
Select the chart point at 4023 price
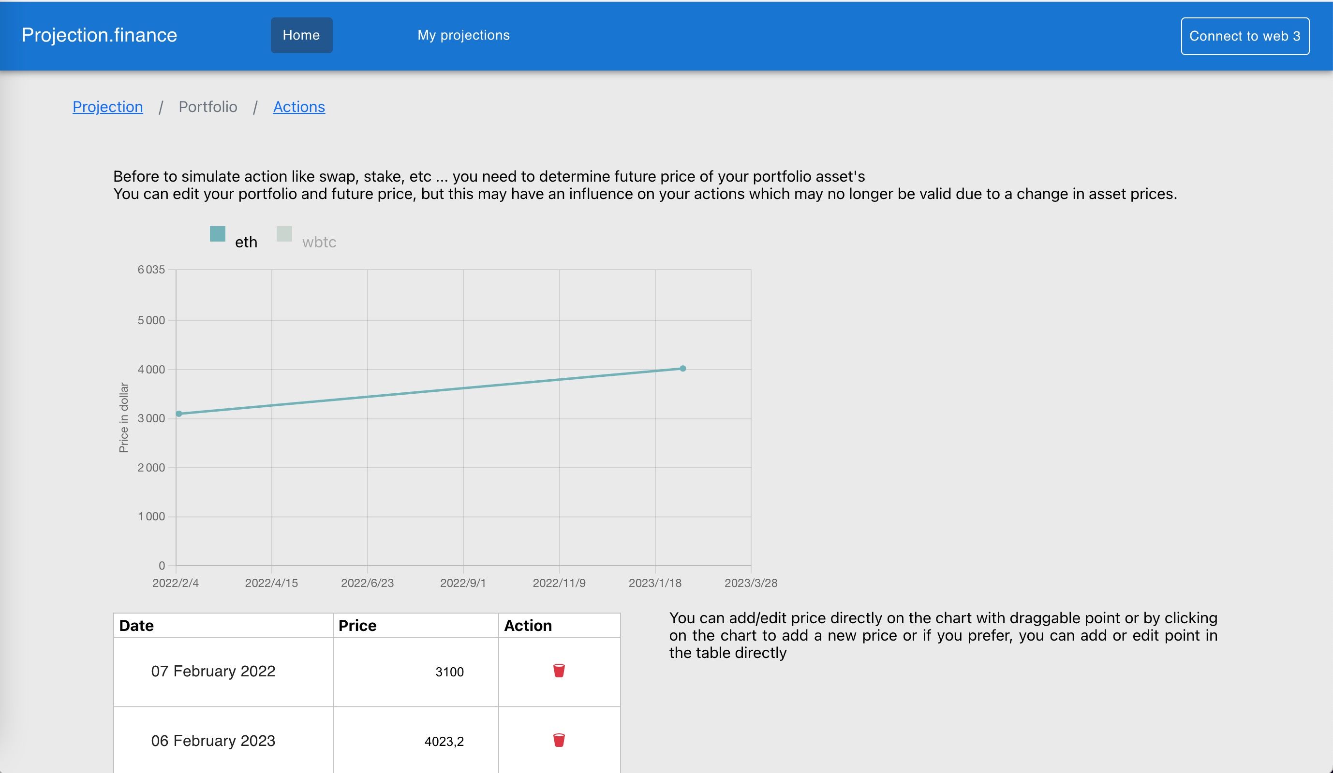tap(682, 369)
